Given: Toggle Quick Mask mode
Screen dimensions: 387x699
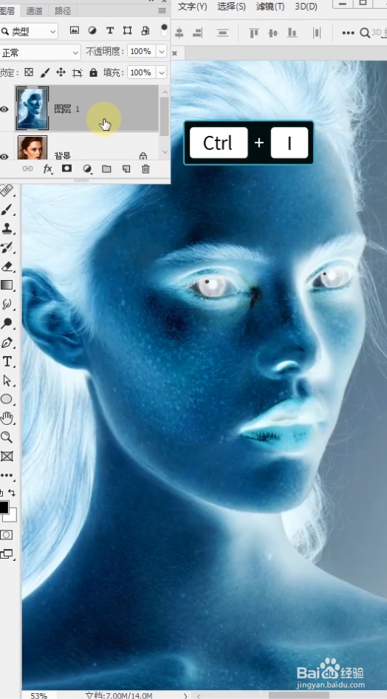Looking at the screenshot, I should 6,534.
